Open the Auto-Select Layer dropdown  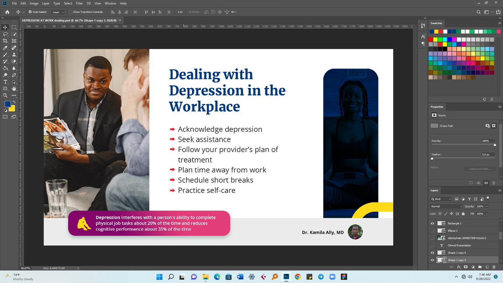(58, 12)
